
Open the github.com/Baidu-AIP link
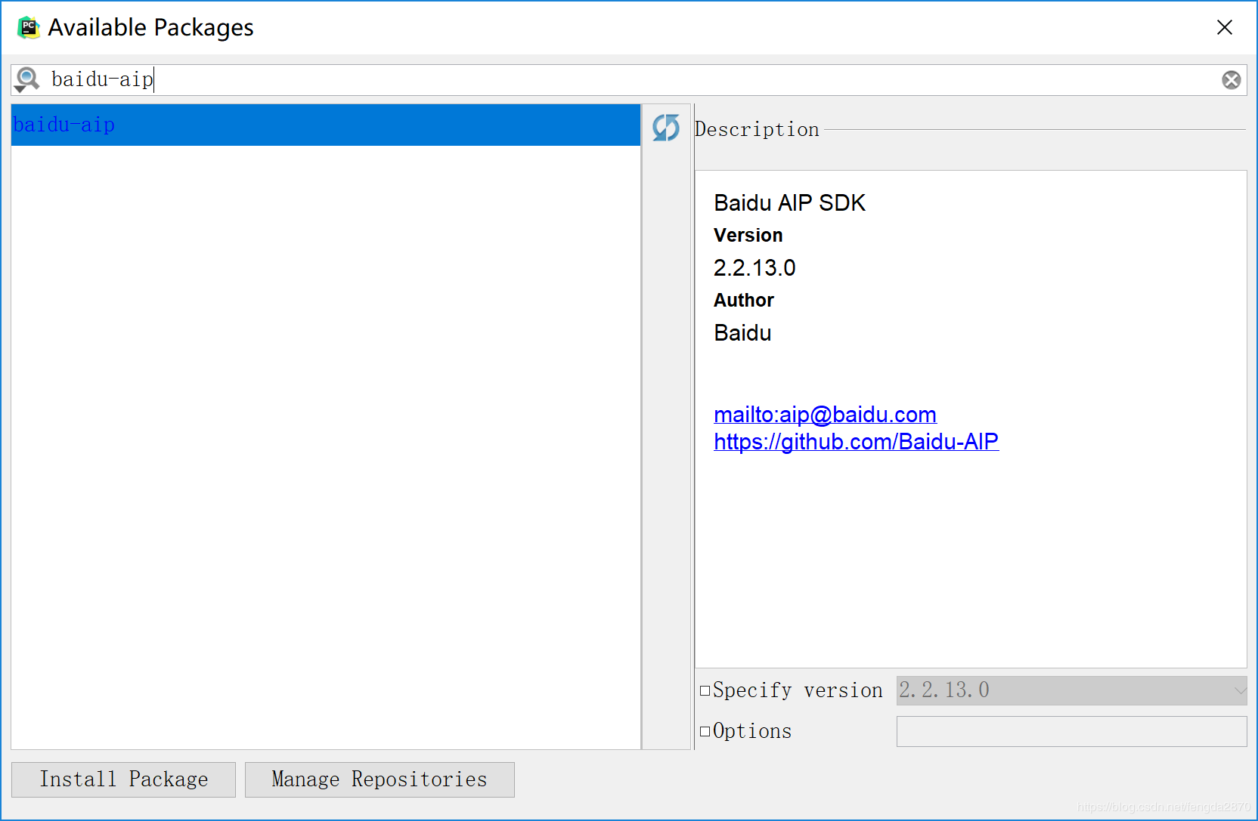tap(856, 442)
